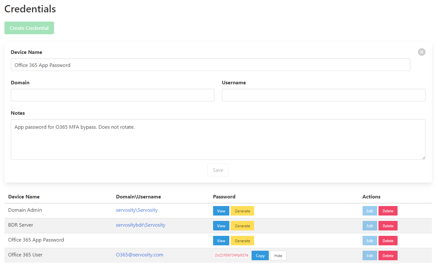The width and height of the screenshot is (444, 271).
Task: View the Domain Admin password
Action: click(x=221, y=211)
